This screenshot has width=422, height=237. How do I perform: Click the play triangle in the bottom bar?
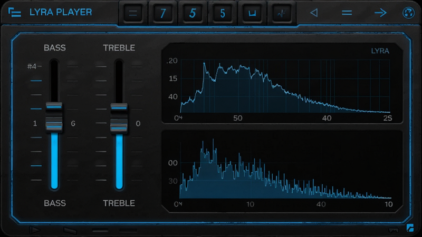[x=35, y=230]
